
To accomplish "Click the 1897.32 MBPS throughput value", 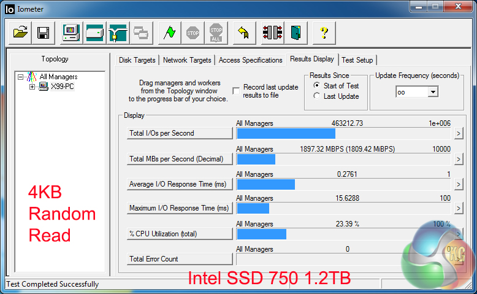I will pyautogui.click(x=347, y=149).
